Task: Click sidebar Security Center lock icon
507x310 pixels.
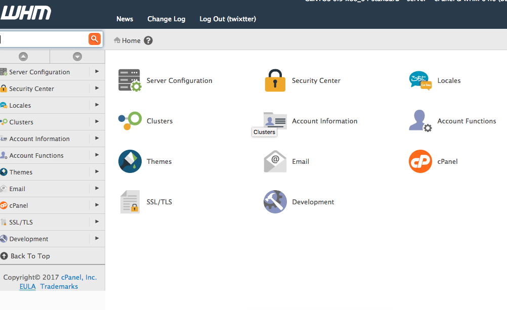Action: [4, 88]
